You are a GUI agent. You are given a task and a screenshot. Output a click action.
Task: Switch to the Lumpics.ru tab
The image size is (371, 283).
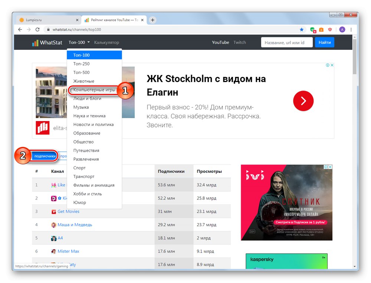(x=49, y=20)
